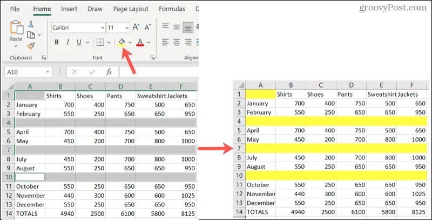432x220 pixels.
Task: Select row 7 header in left sheet
Action: (9, 150)
